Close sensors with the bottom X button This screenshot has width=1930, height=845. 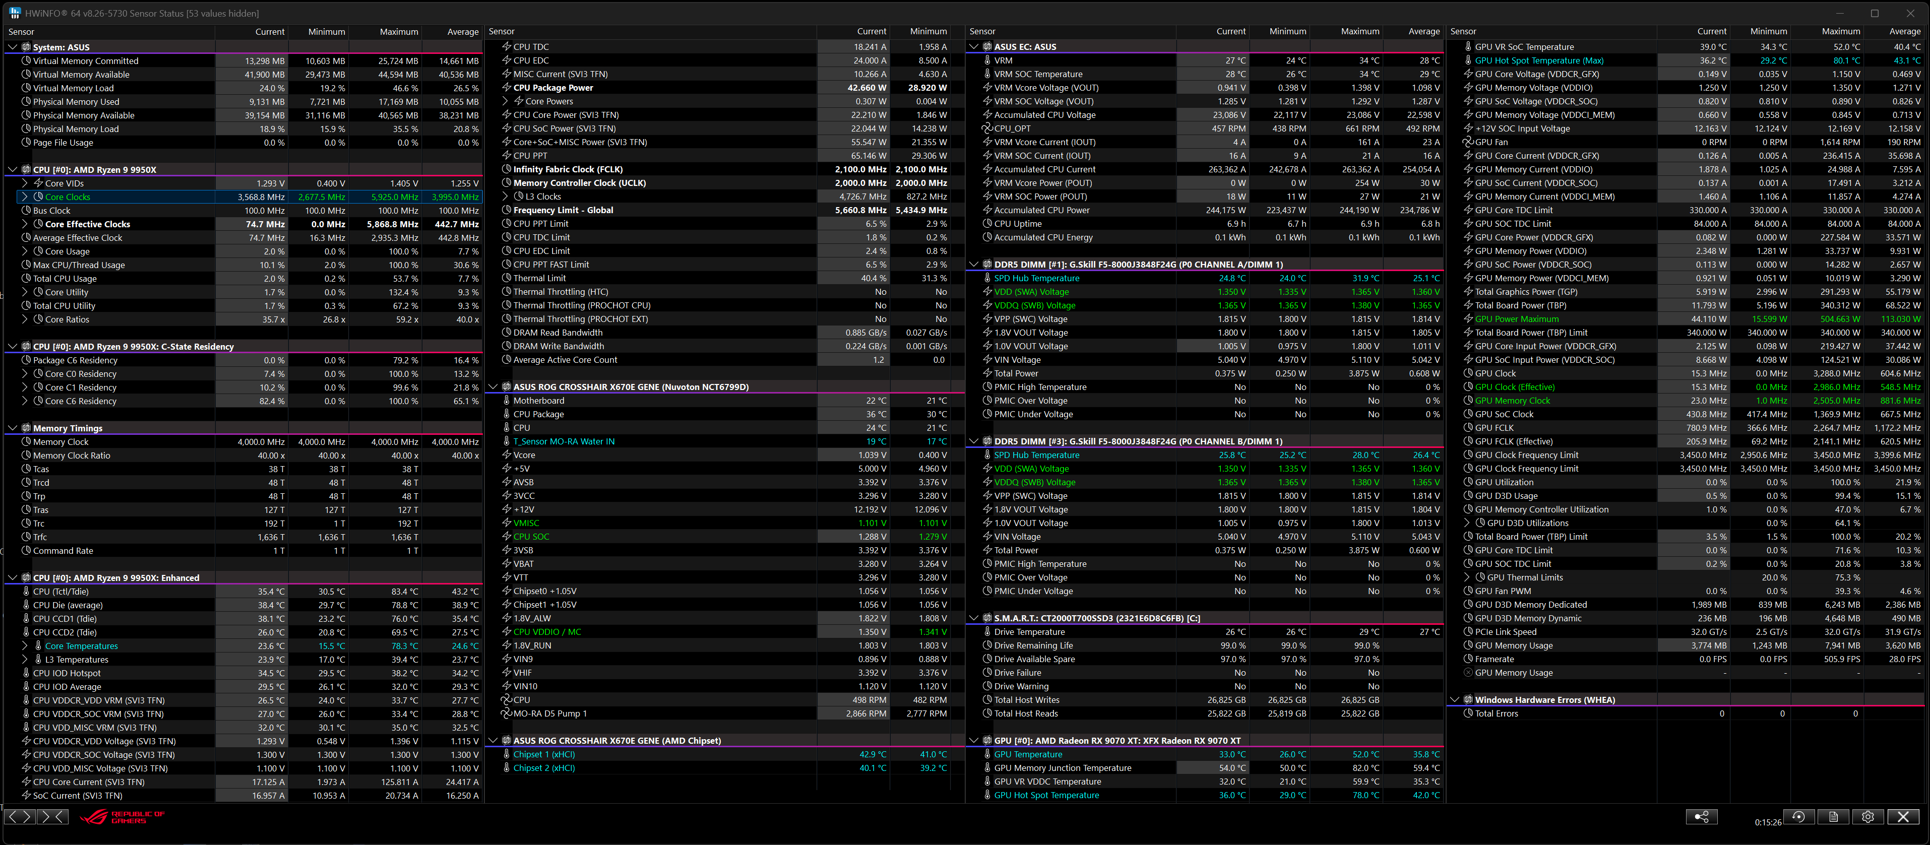coord(1903,817)
